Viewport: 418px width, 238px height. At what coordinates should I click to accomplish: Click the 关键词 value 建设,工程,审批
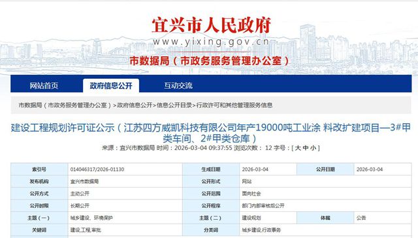[x=86, y=230]
